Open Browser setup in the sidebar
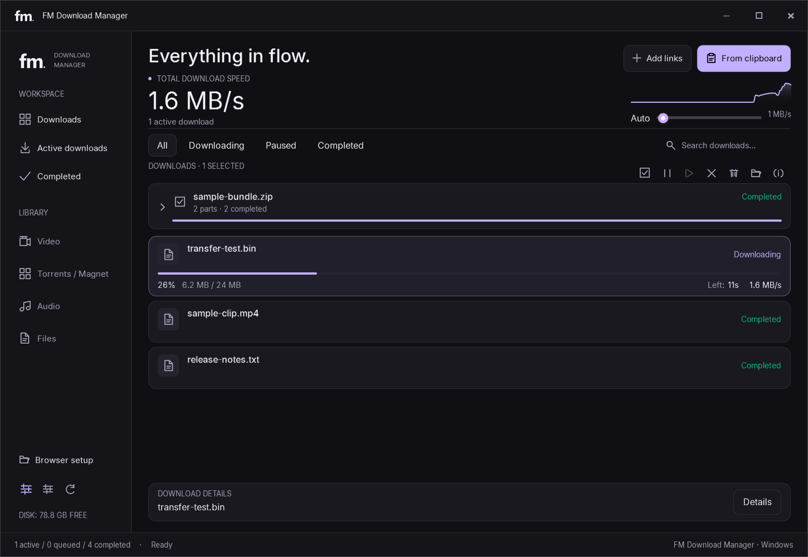 [56, 460]
